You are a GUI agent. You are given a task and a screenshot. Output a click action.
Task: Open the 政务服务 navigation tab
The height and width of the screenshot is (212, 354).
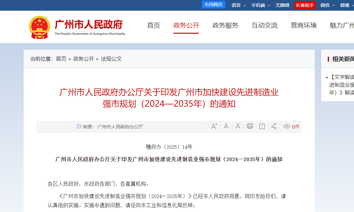pyautogui.click(x=225, y=26)
